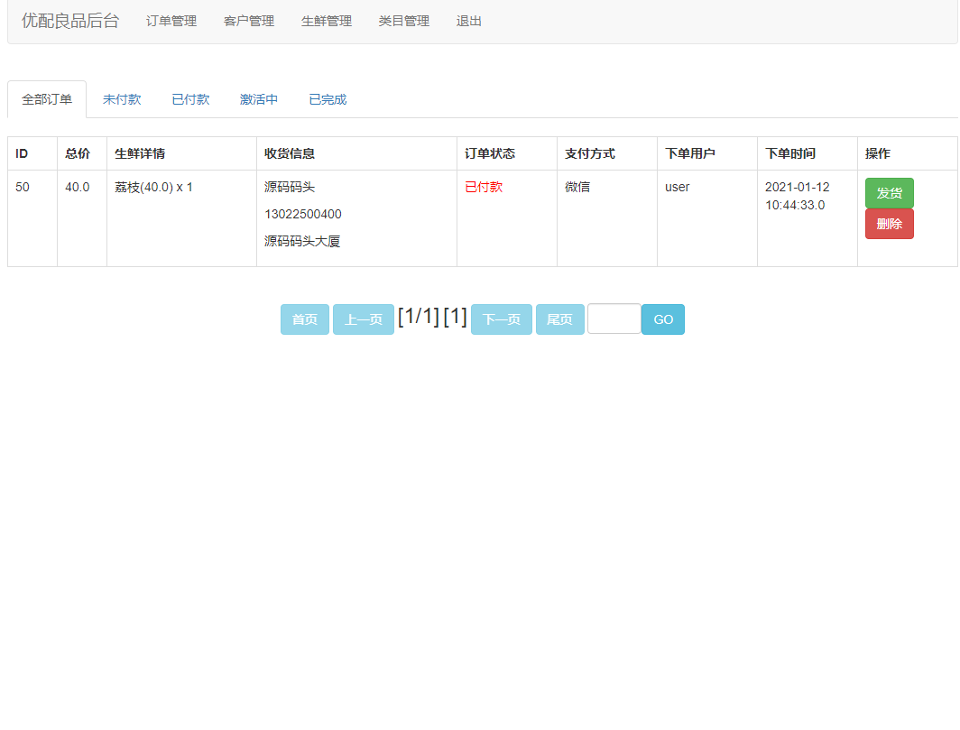
Task: Open the 生鲜管理 menu item
Action: coord(326,21)
